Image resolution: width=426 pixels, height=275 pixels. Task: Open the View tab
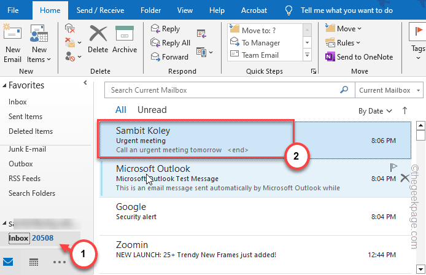tap(185, 10)
